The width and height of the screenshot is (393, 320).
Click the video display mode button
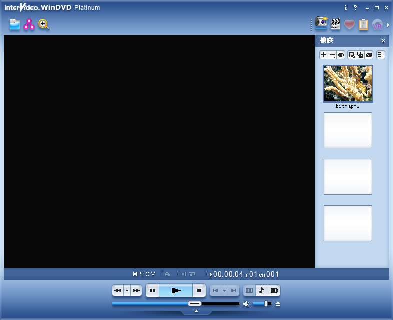(x=274, y=291)
